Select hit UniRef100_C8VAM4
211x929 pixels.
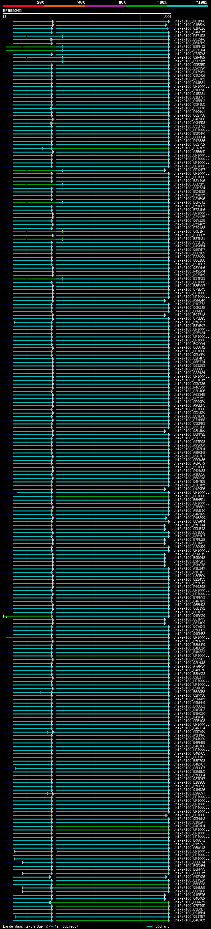tap(189, 521)
